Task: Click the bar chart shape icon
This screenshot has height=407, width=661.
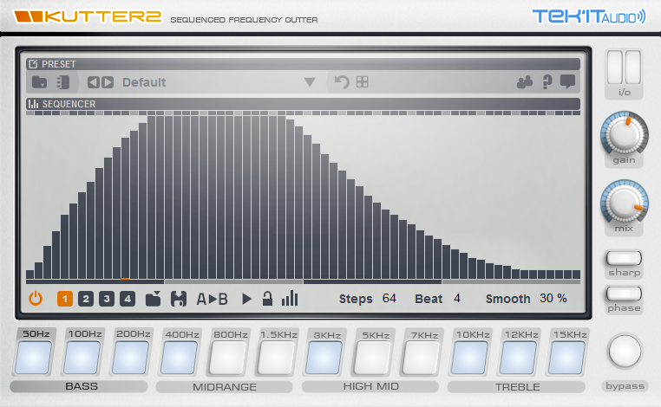Action: click(290, 299)
